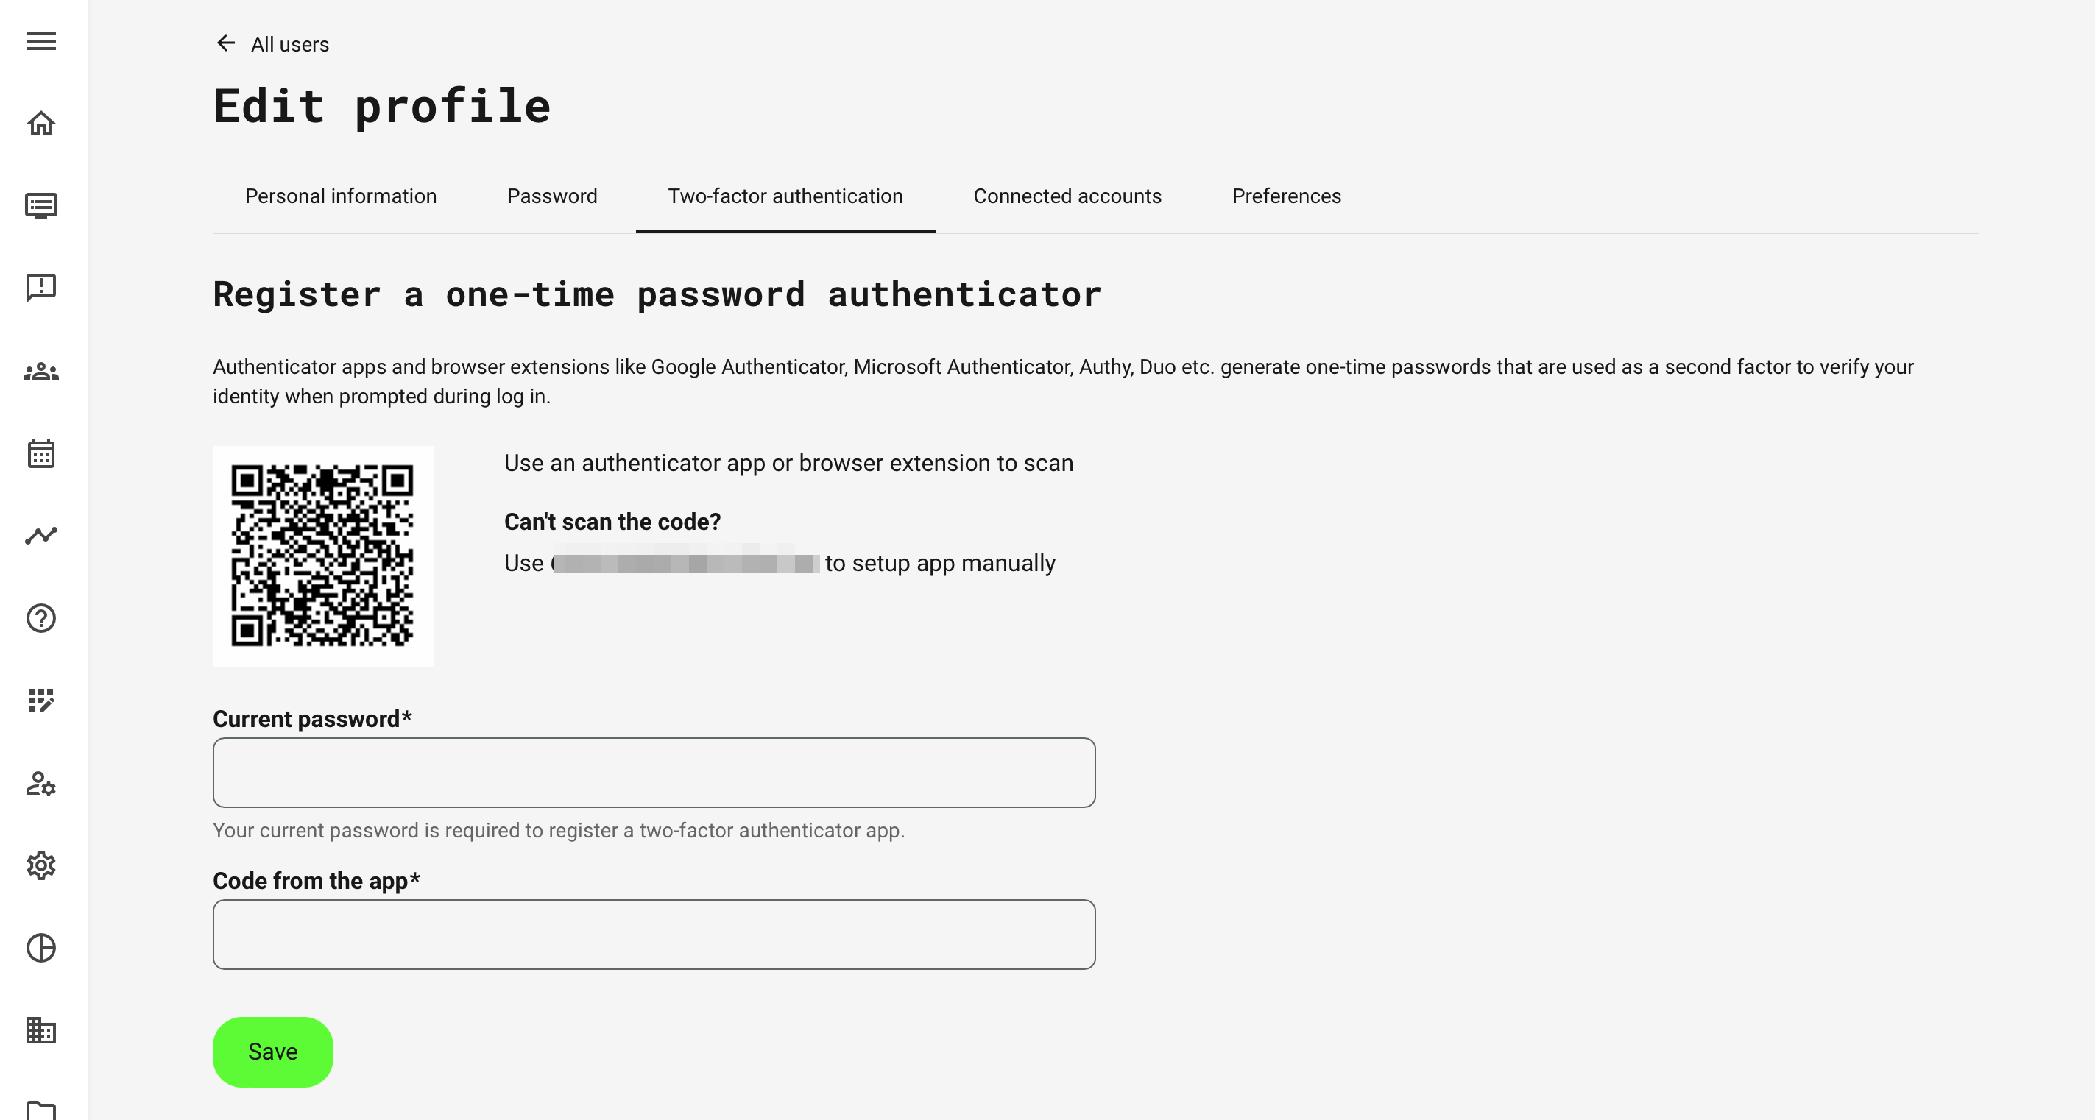
Task: Open the hamburger navigation menu
Action: tap(40, 40)
